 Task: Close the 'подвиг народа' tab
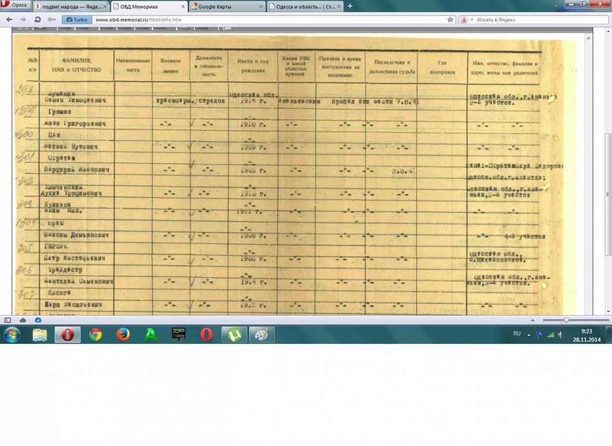[x=105, y=7]
